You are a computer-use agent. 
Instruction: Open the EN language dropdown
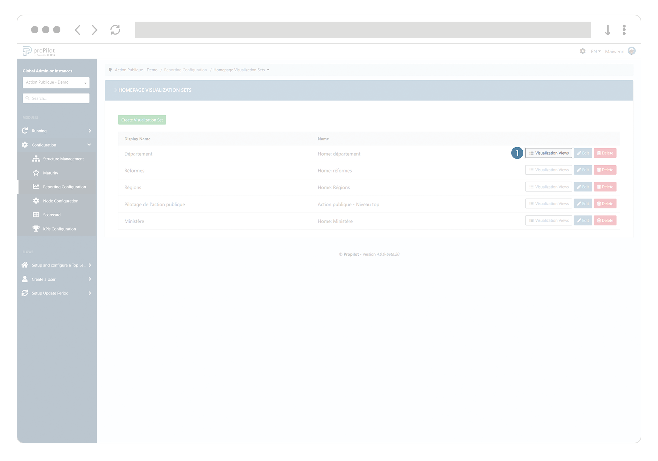pyautogui.click(x=595, y=51)
